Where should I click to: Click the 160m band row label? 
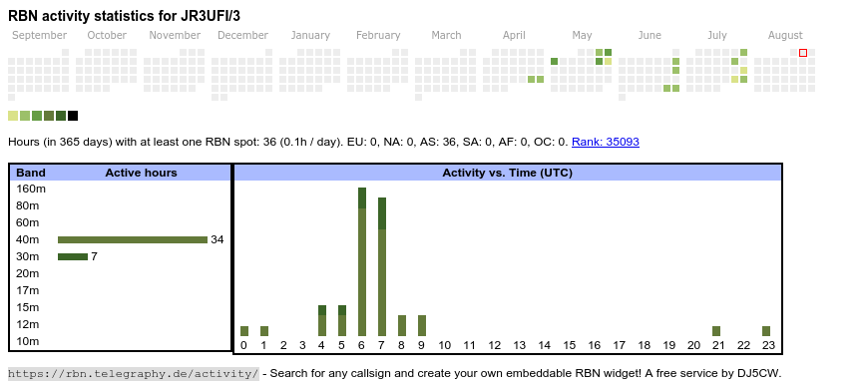click(31, 189)
